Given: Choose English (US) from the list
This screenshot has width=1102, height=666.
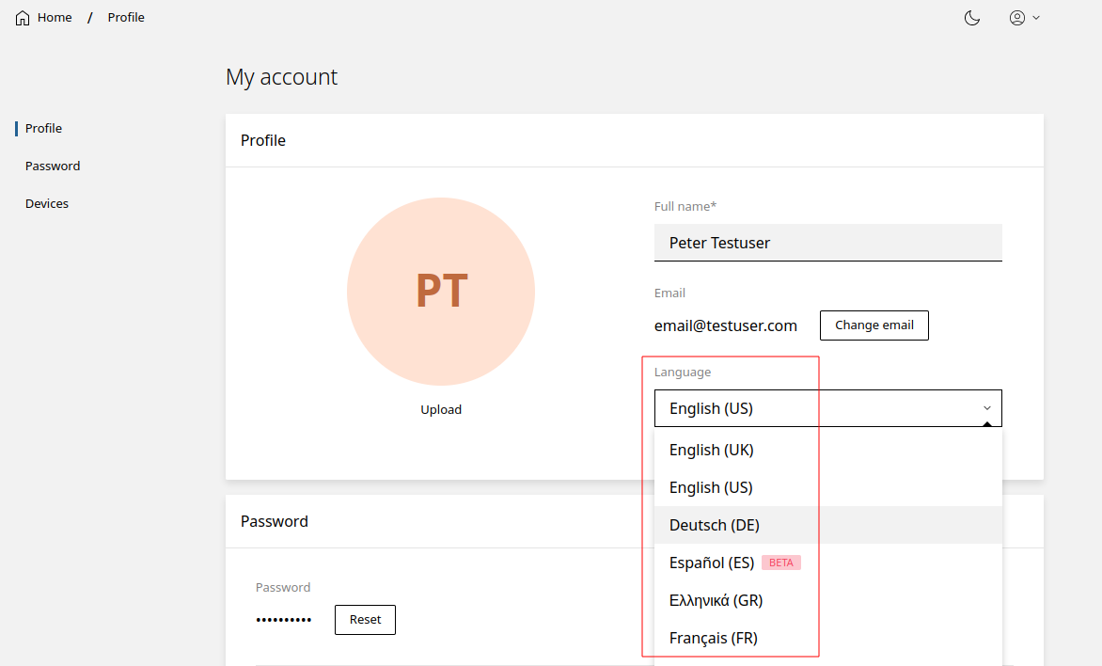Looking at the screenshot, I should (711, 488).
